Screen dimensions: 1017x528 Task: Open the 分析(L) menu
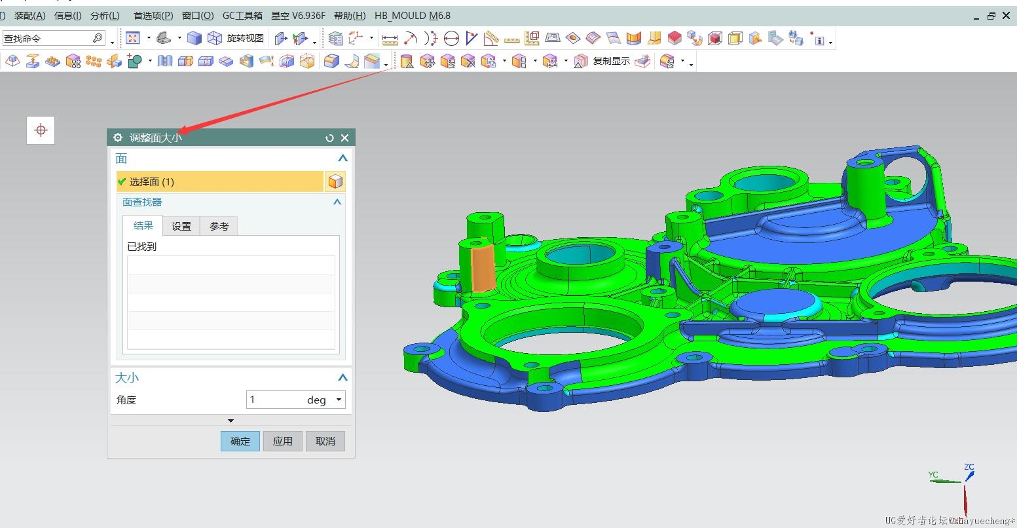[105, 16]
